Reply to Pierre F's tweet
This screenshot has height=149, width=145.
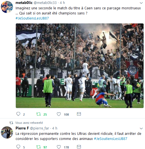click(x=18, y=147)
